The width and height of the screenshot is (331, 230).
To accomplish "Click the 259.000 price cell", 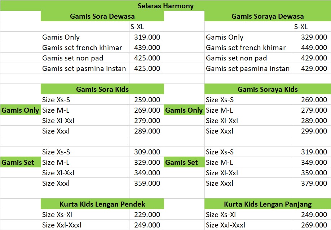I will (146, 99).
